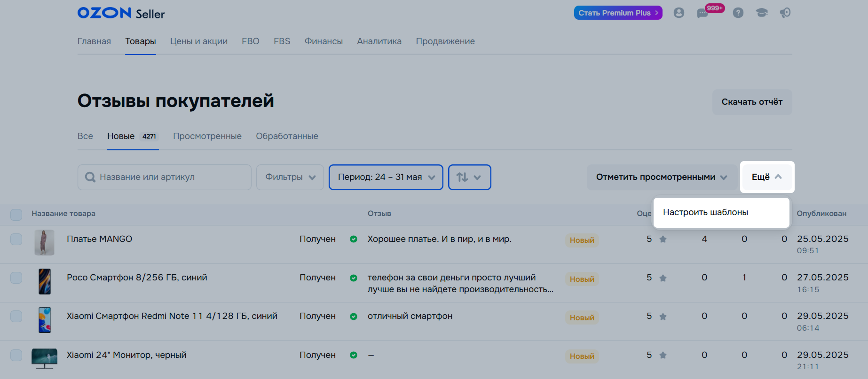The height and width of the screenshot is (379, 868).
Task: Go to Главная in main navigation
Action: click(x=94, y=41)
